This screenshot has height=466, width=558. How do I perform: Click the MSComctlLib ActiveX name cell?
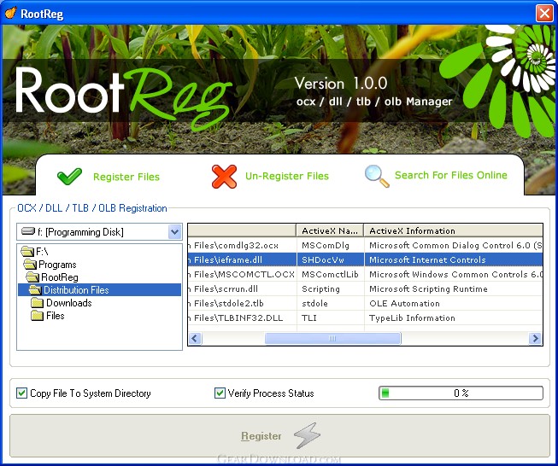coord(330,275)
